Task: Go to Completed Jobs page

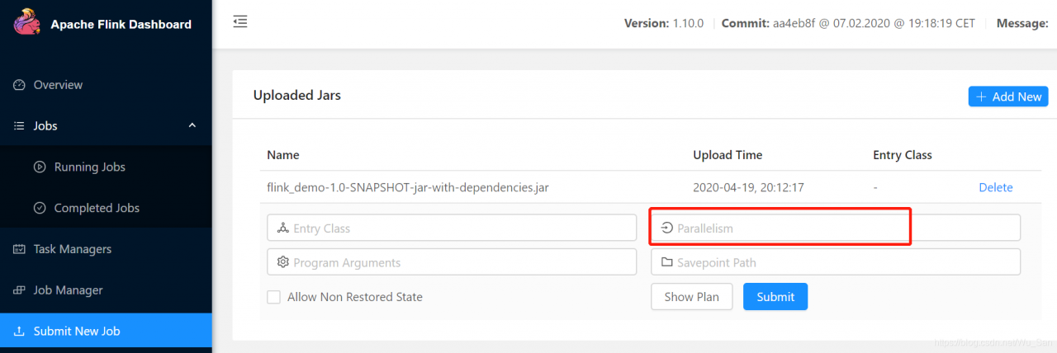Action: click(96, 208)
